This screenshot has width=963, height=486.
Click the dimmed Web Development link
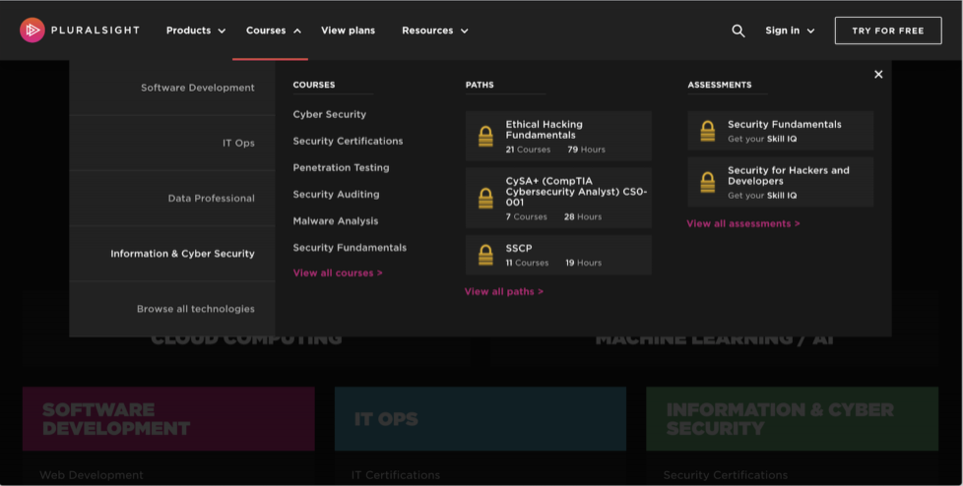92,475
